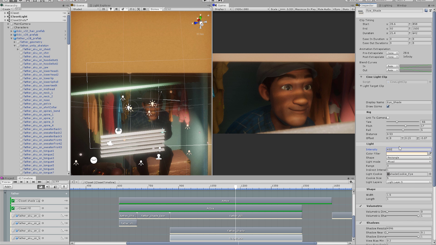
Task: Click the Mute Audio button
Action: tap(324, 9)
